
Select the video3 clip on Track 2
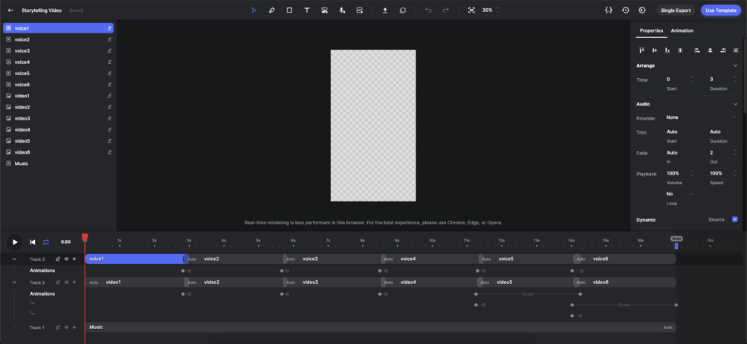pyautogui.click(x=332, y=282)
